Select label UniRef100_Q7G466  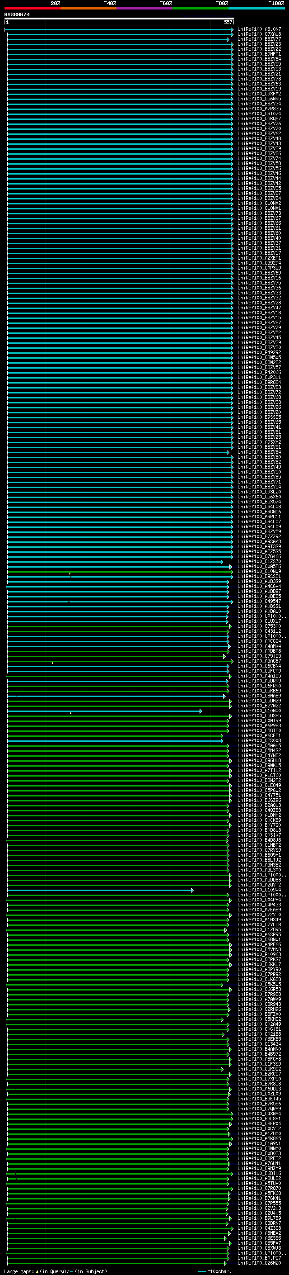[259, 556]
